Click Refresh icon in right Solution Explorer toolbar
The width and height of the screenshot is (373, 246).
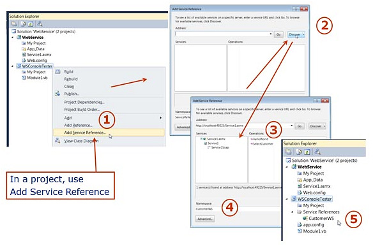click(x=307, y=152)
